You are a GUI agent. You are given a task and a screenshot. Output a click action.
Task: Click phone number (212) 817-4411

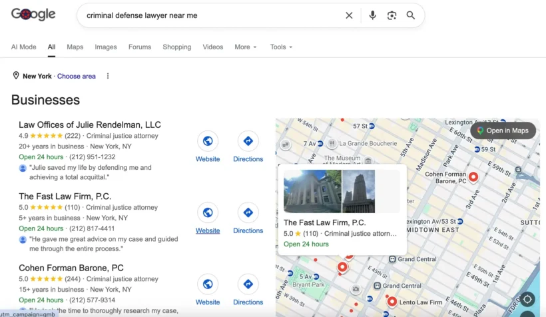92,228
